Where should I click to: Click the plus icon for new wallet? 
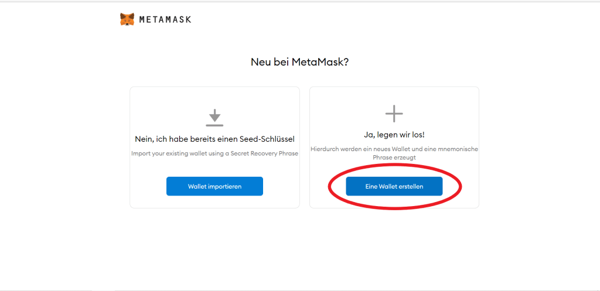pyautogui.click(x=394, y=113)
